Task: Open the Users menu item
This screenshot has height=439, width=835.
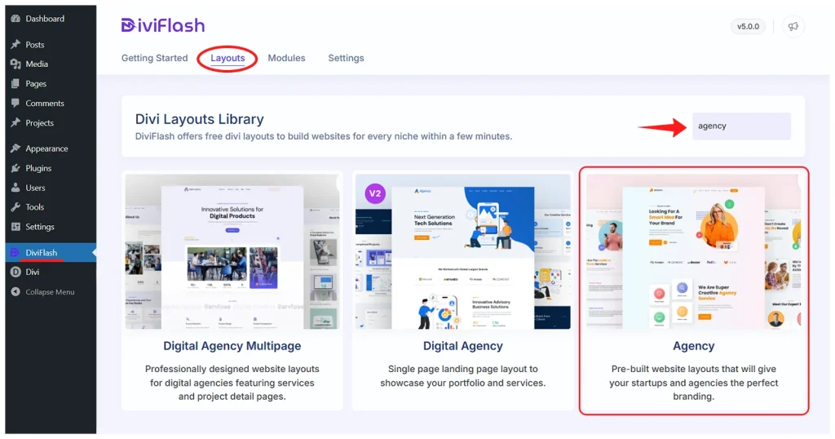Action: (35, 188)
